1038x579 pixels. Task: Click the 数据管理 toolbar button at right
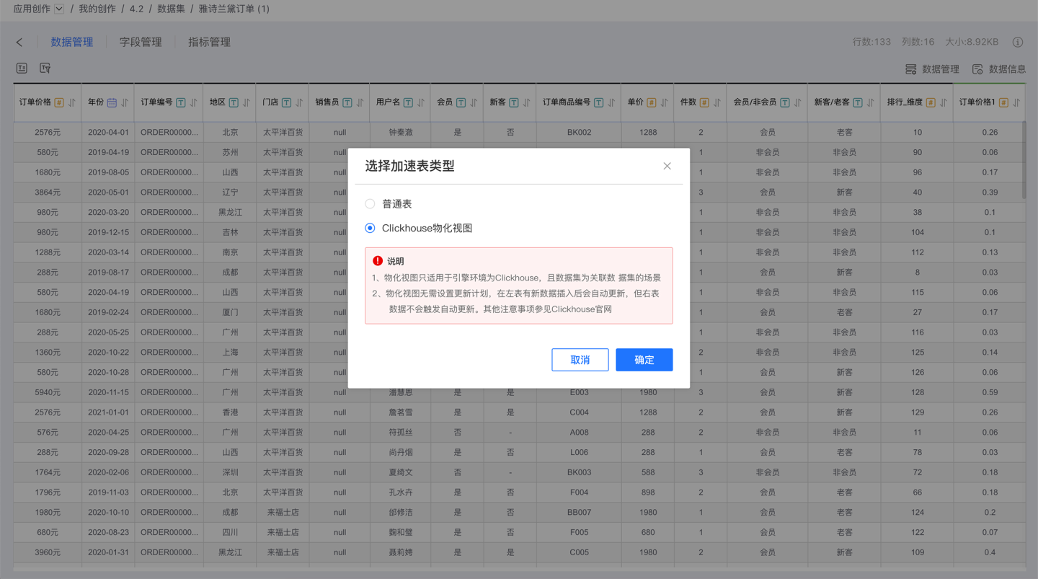[x=932, y=69]
